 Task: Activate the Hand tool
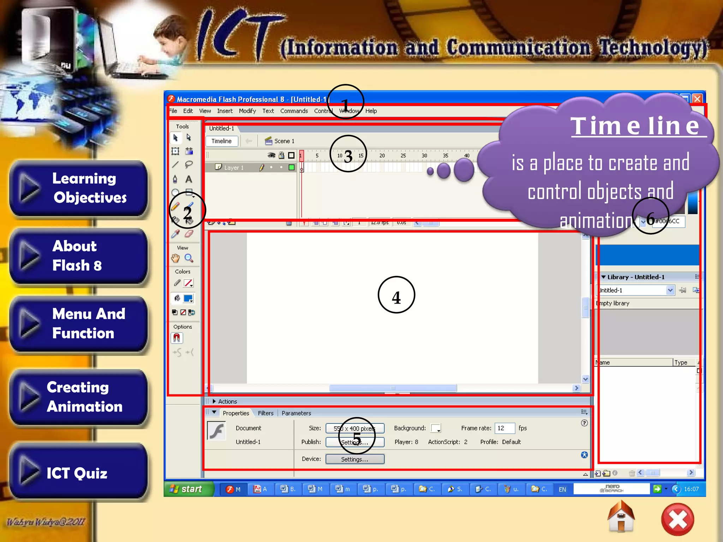pyautogui.click(x=175, y=258)
